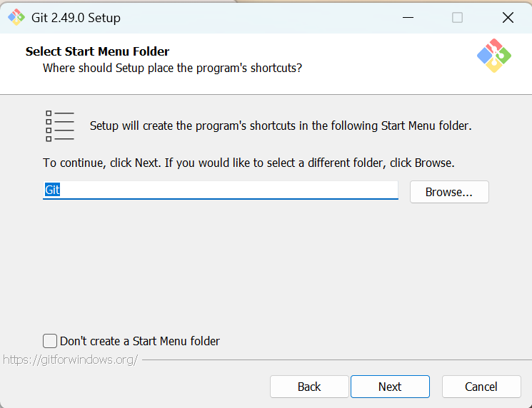Screen dimensions: 532x408
Task: Go Back to the previous step
Action: [309, 387]
